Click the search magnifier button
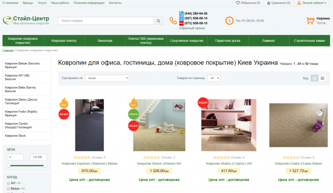Image resolution: width=333 pixels, height=193 pixels. [x=158, y=21]
